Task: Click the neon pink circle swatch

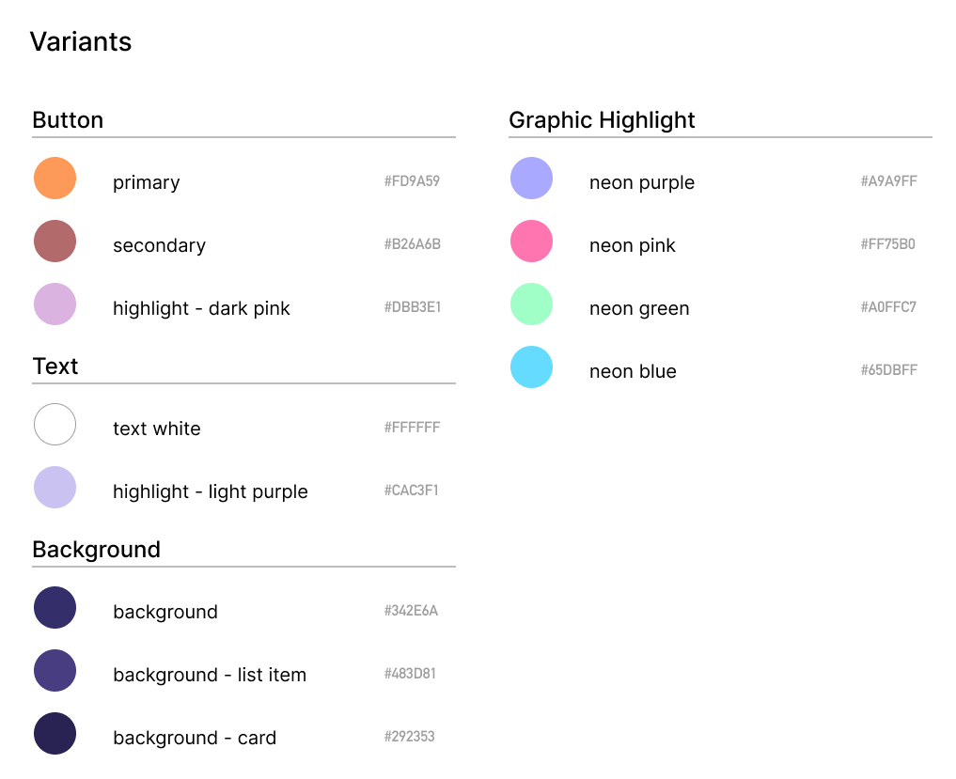Action: coord(531,241)
